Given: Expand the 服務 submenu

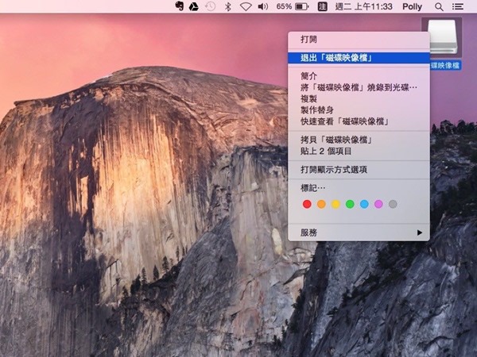Looking at the screenshot, I should 359,232.
